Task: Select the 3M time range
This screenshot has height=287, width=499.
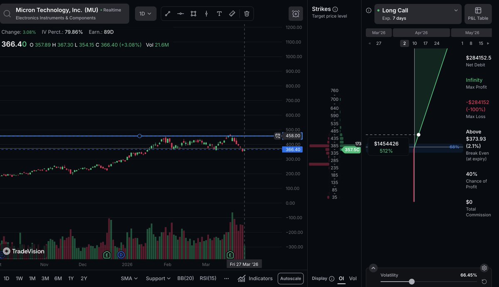Action: (45, 278)
